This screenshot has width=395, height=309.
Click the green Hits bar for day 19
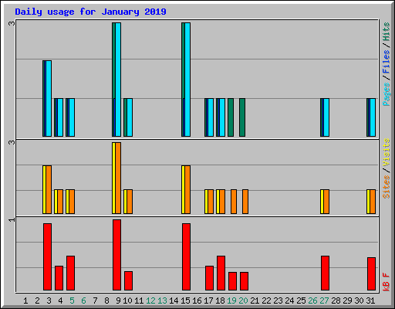231,117
